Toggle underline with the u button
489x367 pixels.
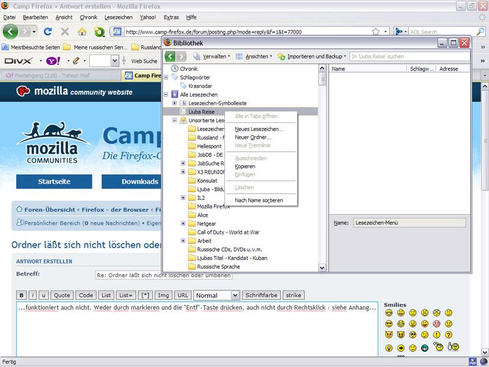pos(43,295)
